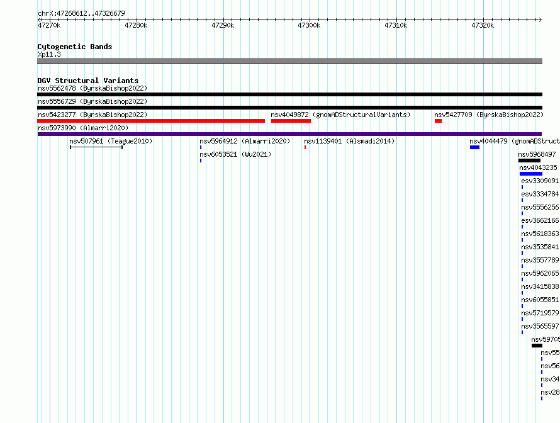Click the 47320k ruler label
560x423 pixels.
tap(483, 25)
